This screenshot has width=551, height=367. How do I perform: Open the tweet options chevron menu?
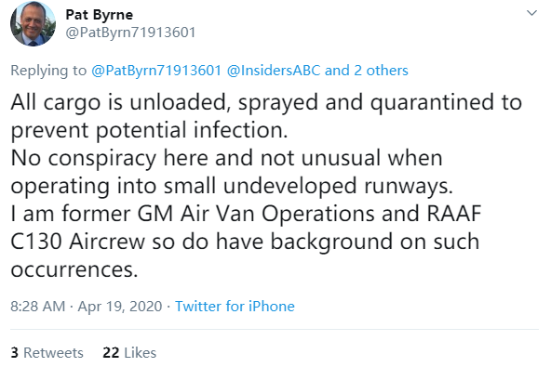[x=531, y=13]
